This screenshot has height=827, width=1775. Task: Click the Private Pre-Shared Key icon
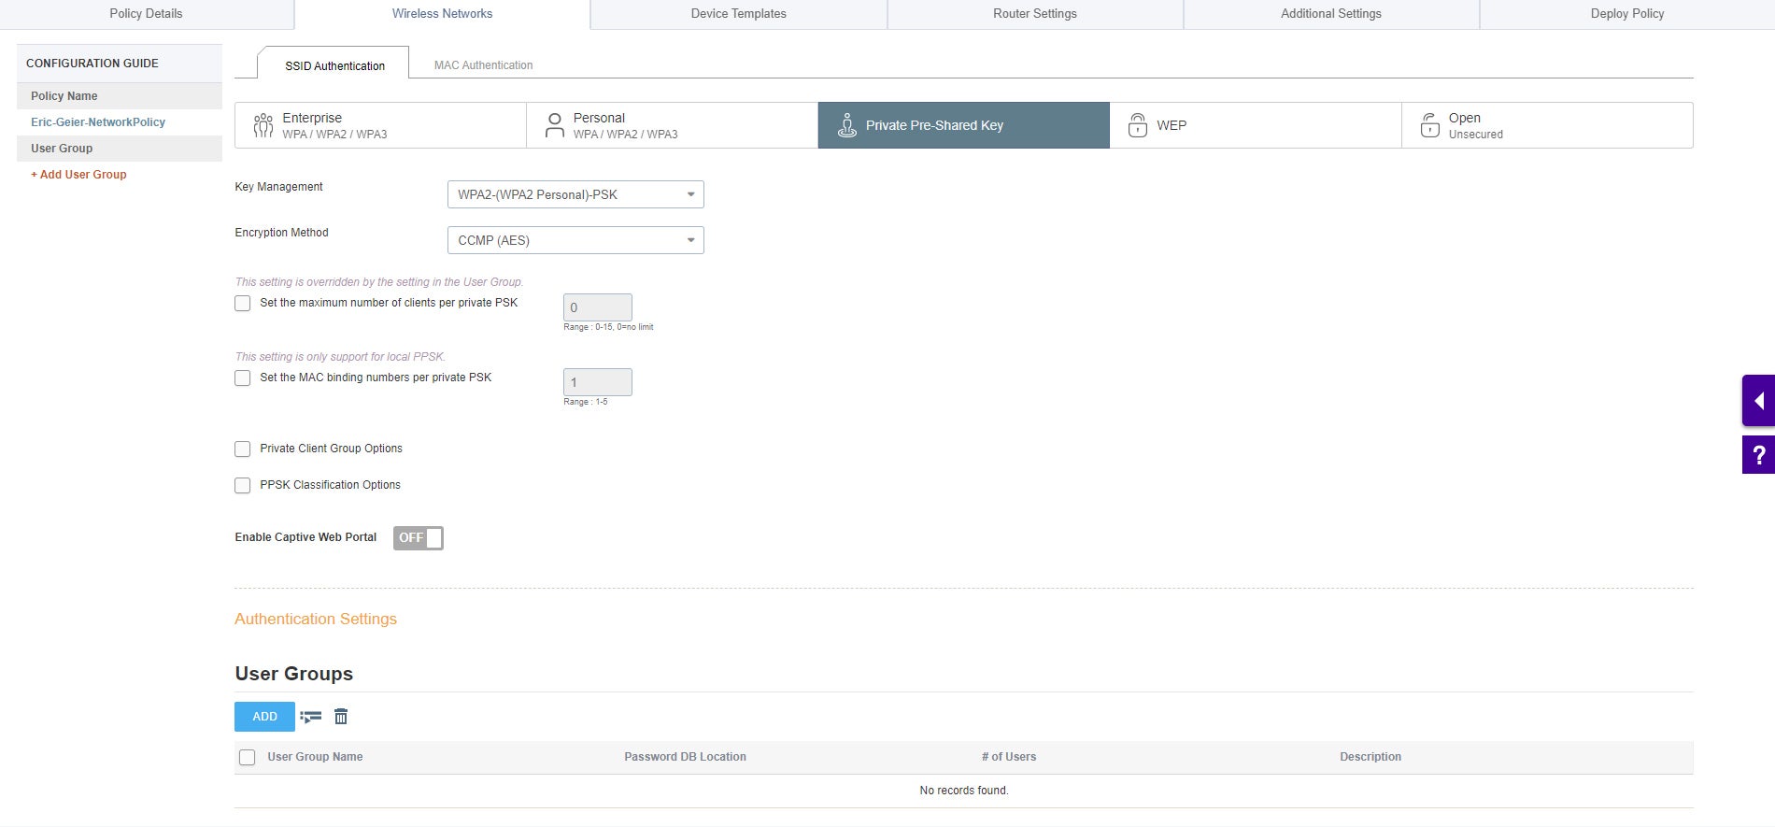click(846, 125)
